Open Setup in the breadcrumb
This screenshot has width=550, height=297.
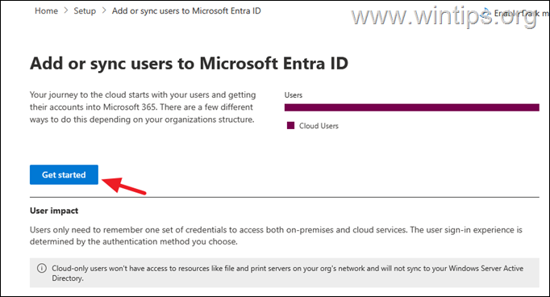click(x=85, y=10)
